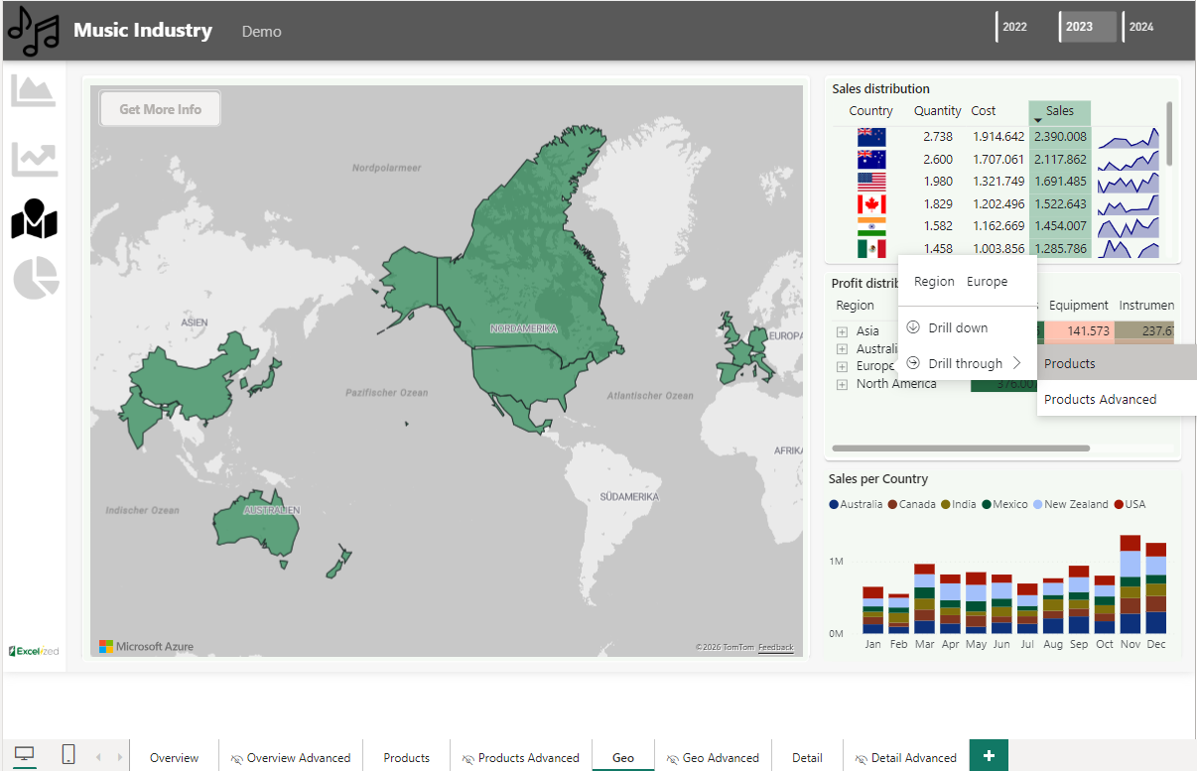Open the map Feedback link
1197x771 pixels.
[x=775, y=648]
